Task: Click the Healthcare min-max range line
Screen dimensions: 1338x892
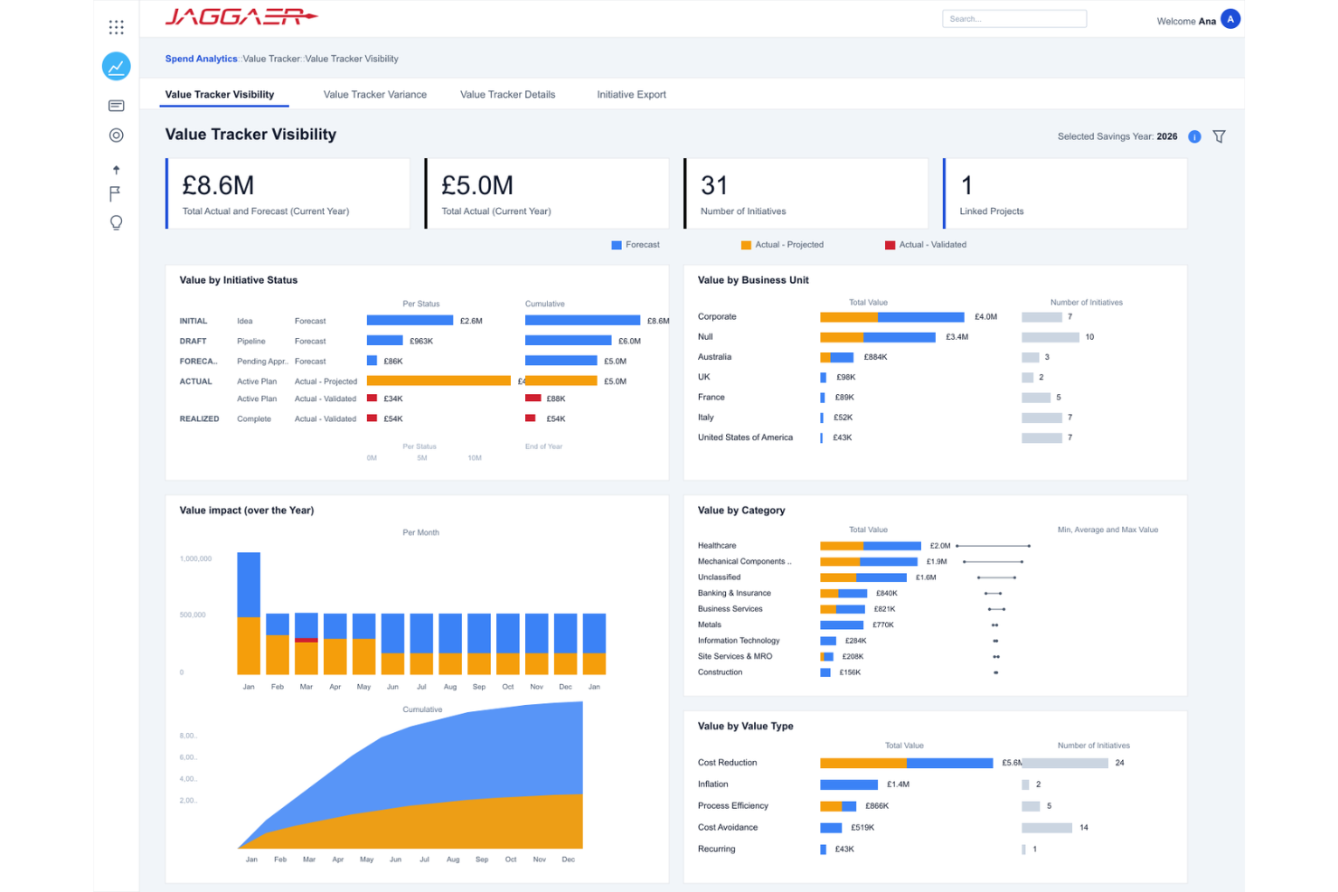Action: click(993, 546)
